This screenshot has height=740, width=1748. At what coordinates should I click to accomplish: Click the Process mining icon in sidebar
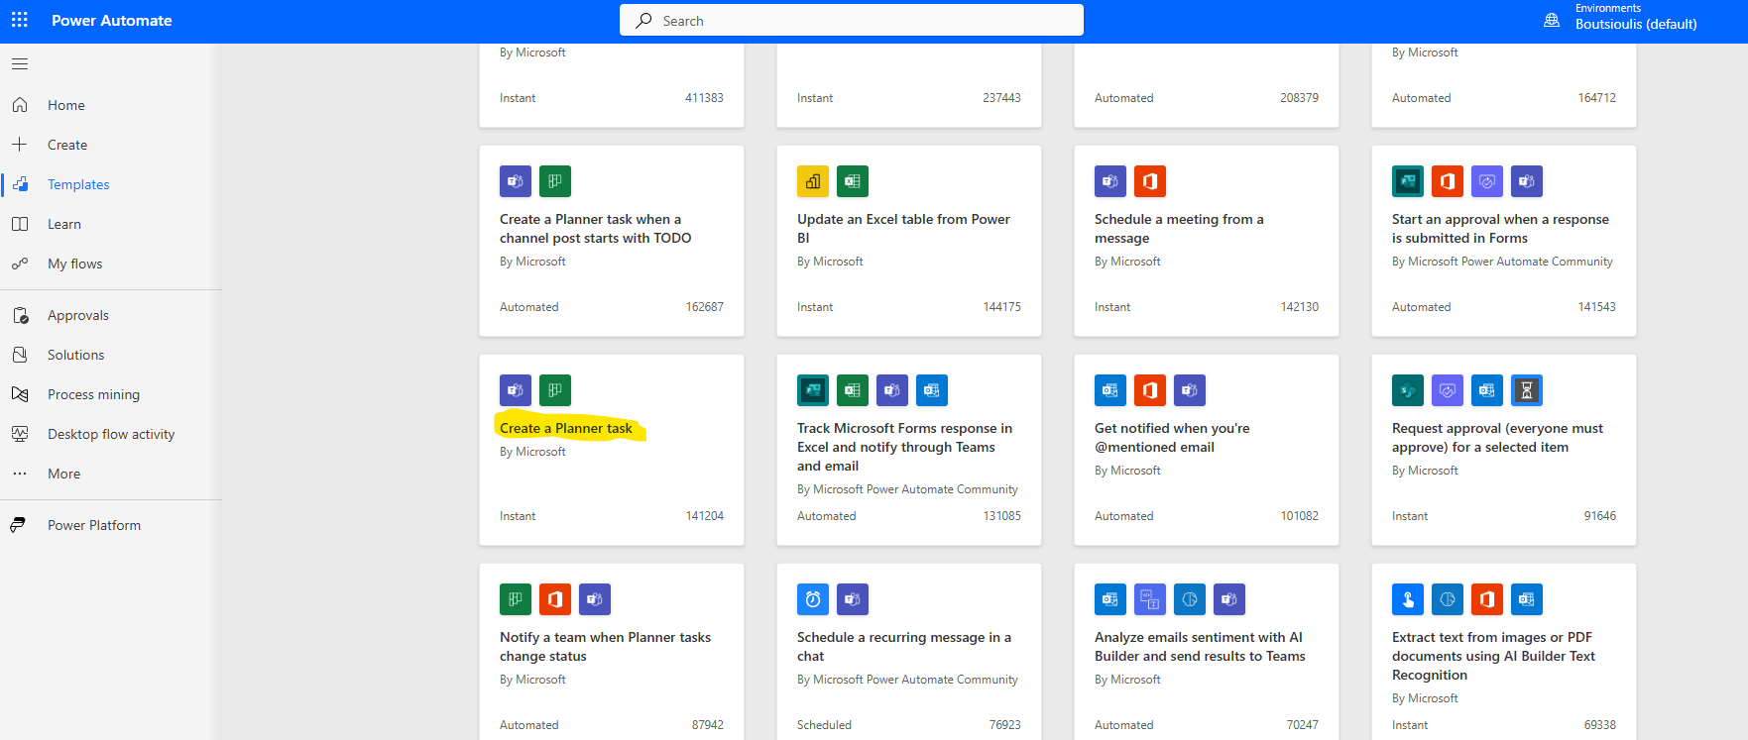click(x=20, y=394)
